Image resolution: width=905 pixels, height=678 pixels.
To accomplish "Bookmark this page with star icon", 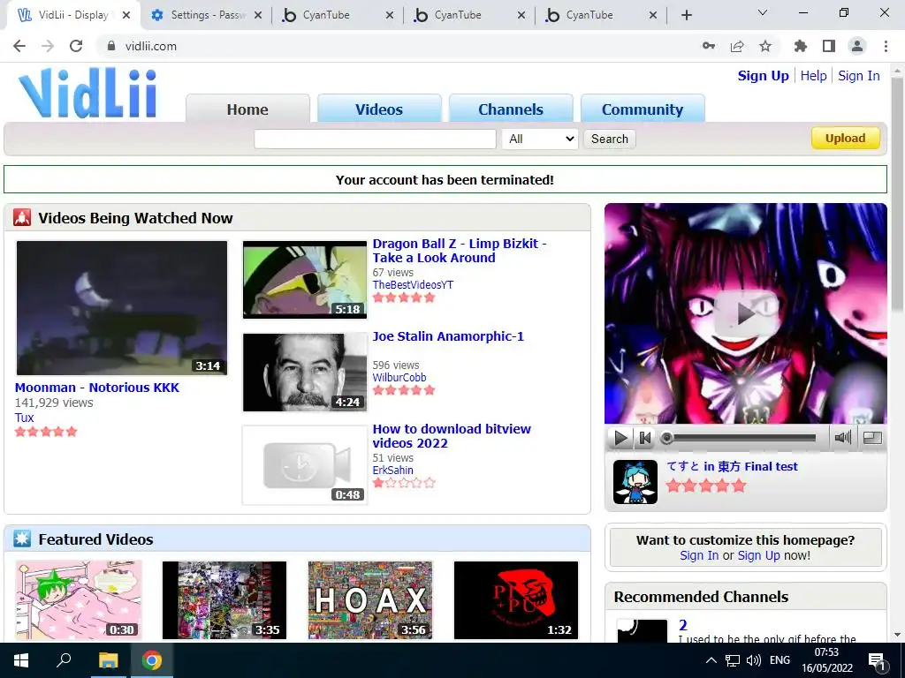I will click(x=765, y=46).
